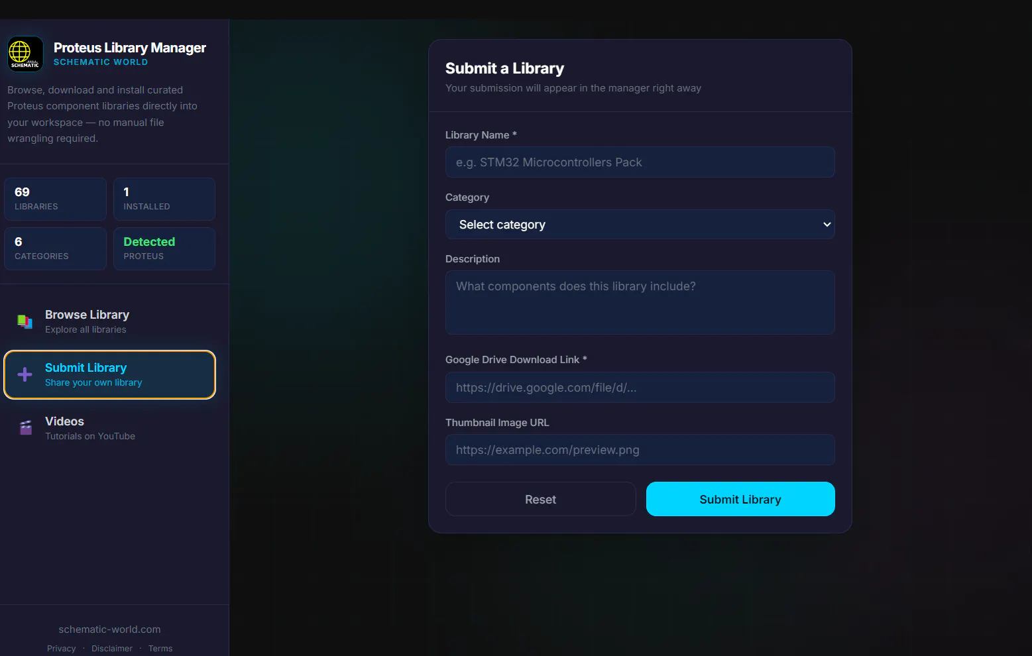The height and width of the screenshot is (656, 1032).
Task: Open the Browse Library section
Action: tap(109, 321)
